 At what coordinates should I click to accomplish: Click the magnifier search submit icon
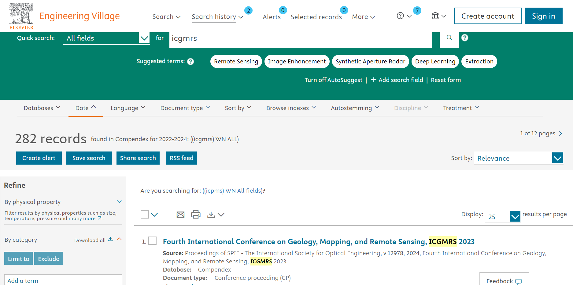(449, 38)
